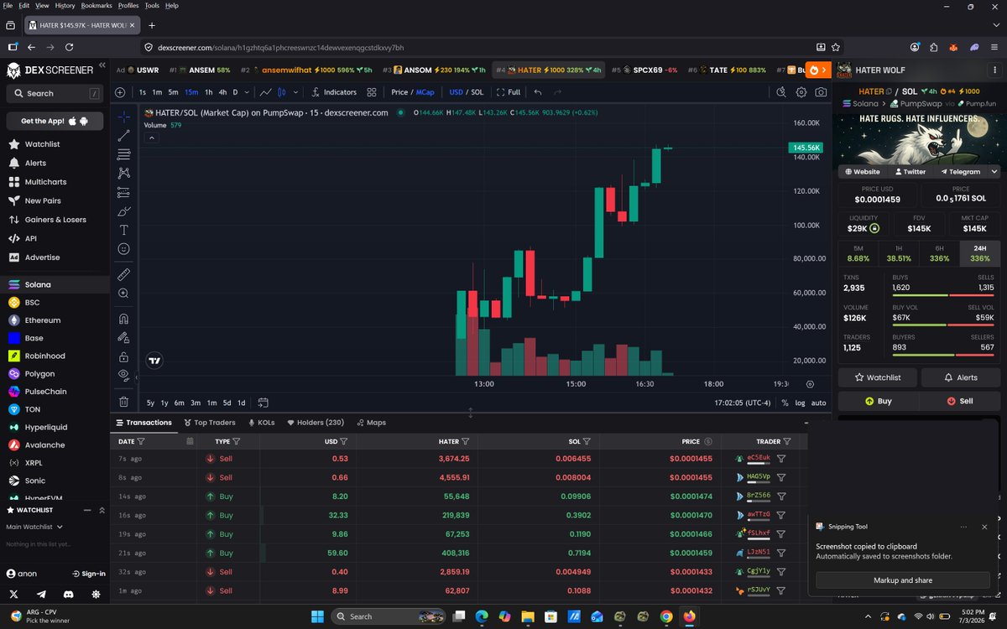The image size is (1007, 629).
Task: Expand the timeframe dropdown arrow
Action: click(247, 92)
